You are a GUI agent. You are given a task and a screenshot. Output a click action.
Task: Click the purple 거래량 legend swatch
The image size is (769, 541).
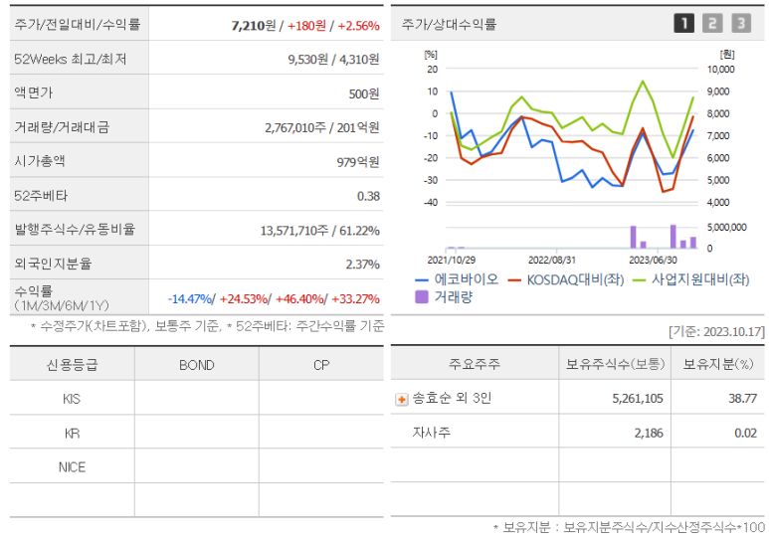422,296
